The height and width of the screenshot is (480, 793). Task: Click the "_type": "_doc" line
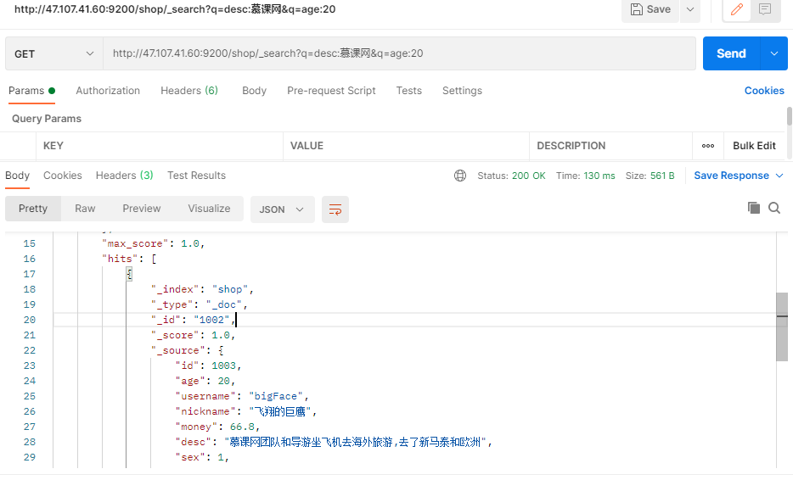200,304
